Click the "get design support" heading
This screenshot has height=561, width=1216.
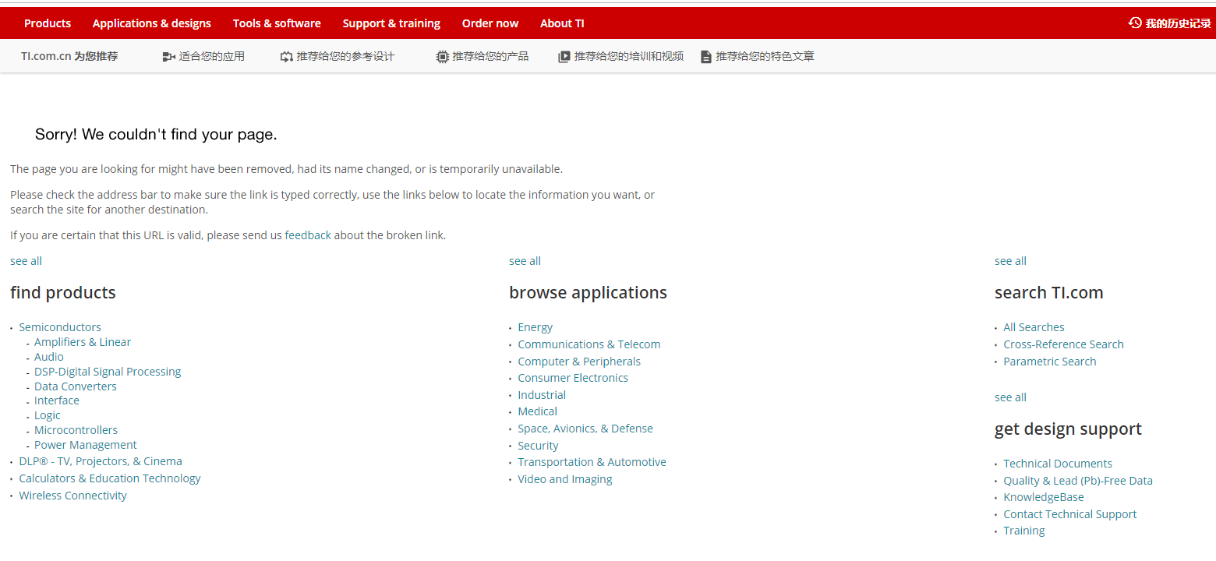click(x=1068, y=429)
